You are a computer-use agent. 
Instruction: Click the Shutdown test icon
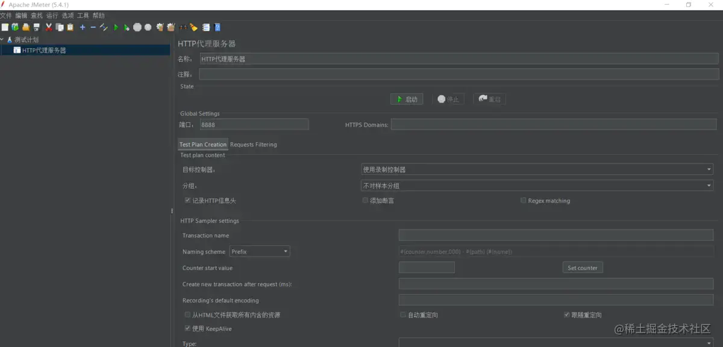(x=148, y=27)
